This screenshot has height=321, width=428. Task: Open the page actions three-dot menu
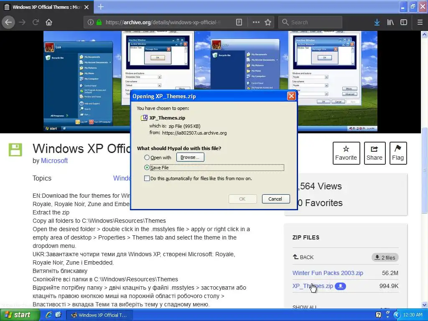point(256,22)
